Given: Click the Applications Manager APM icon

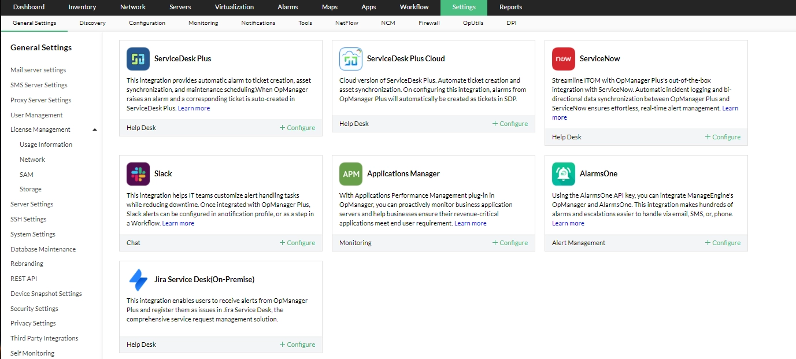Looking at the screenshot, I should [351, 174].
